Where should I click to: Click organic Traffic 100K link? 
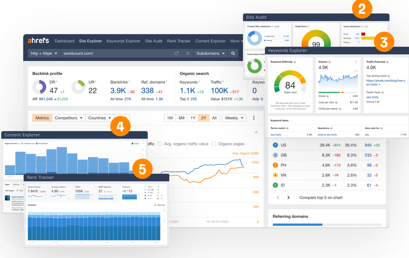coord(219,90)
